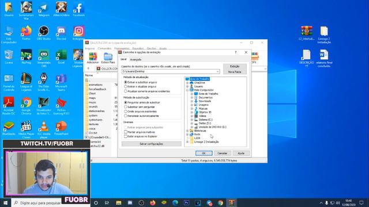Click the Exibição button

[235, 66]
